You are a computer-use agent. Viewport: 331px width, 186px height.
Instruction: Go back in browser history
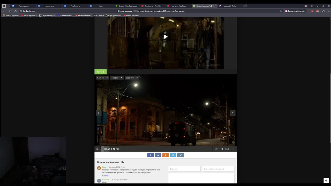tap(4, 11)
